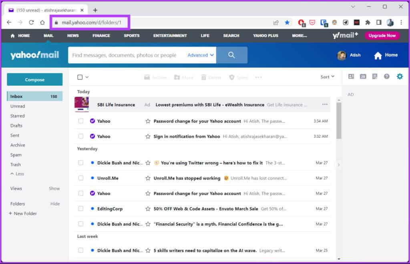The height and width of the screenshot is (264, 410).
Task: Click the Upgrade Now button
Action: click(x=382, y=36)
